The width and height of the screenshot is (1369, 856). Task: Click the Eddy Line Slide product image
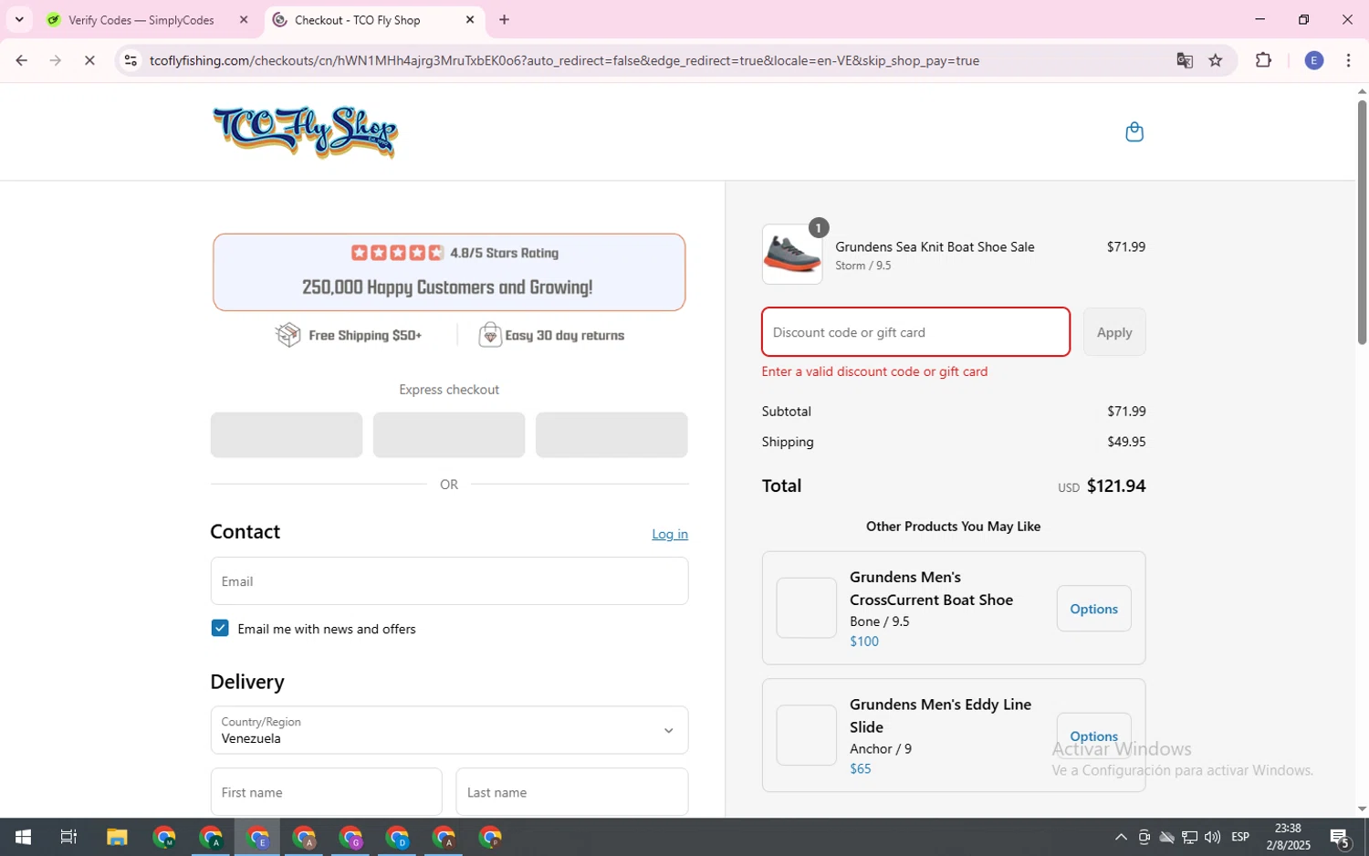[807, 735]
